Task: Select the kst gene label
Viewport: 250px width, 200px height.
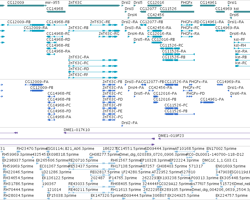Action: [x=236, y=9]
